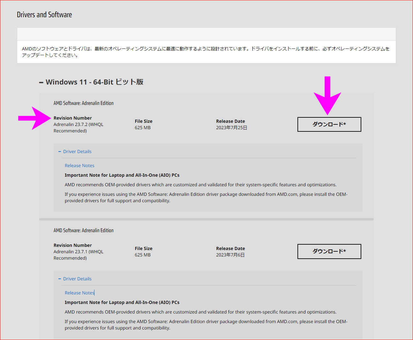Viewport: 413px width, 340px height.
Task: Click download button for Adrenalin 23.7.2
Action: coord(329,124)
